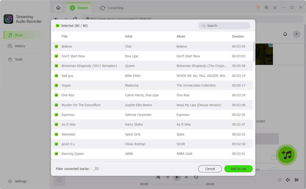Switch to the Deezer tab
This screenshot has height=189, width=306.
[x=79, y=8]
